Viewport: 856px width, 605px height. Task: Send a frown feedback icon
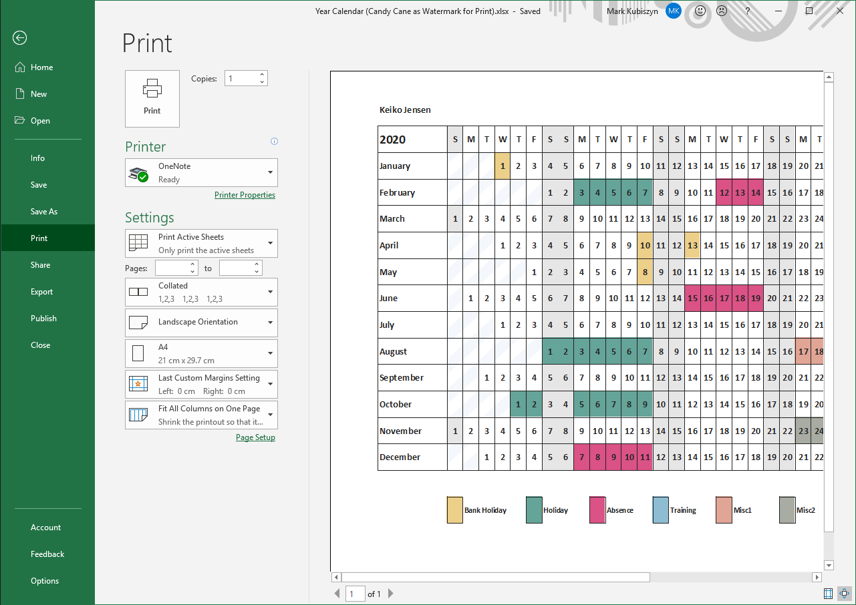[x=722, y=11]
